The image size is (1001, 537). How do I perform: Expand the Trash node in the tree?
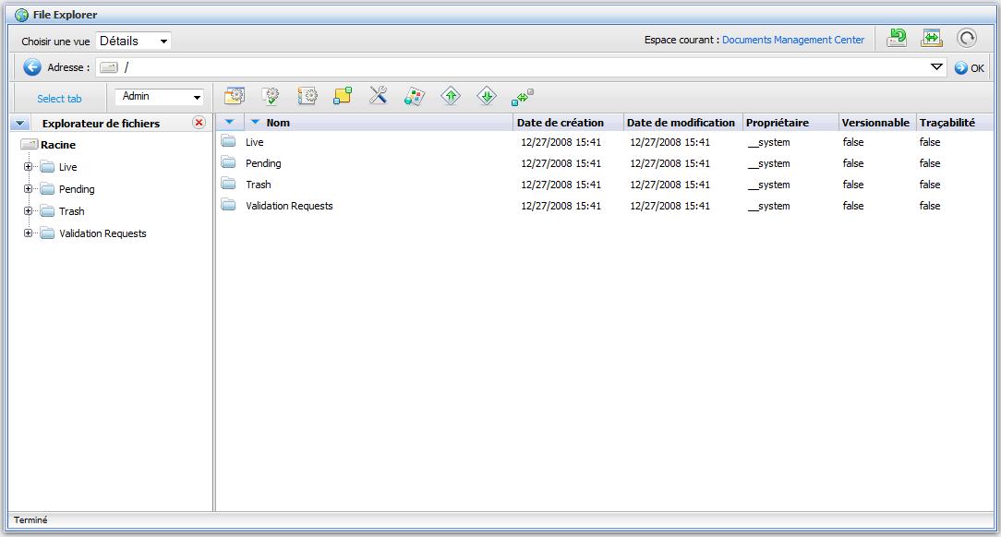(x=28, y=211)
